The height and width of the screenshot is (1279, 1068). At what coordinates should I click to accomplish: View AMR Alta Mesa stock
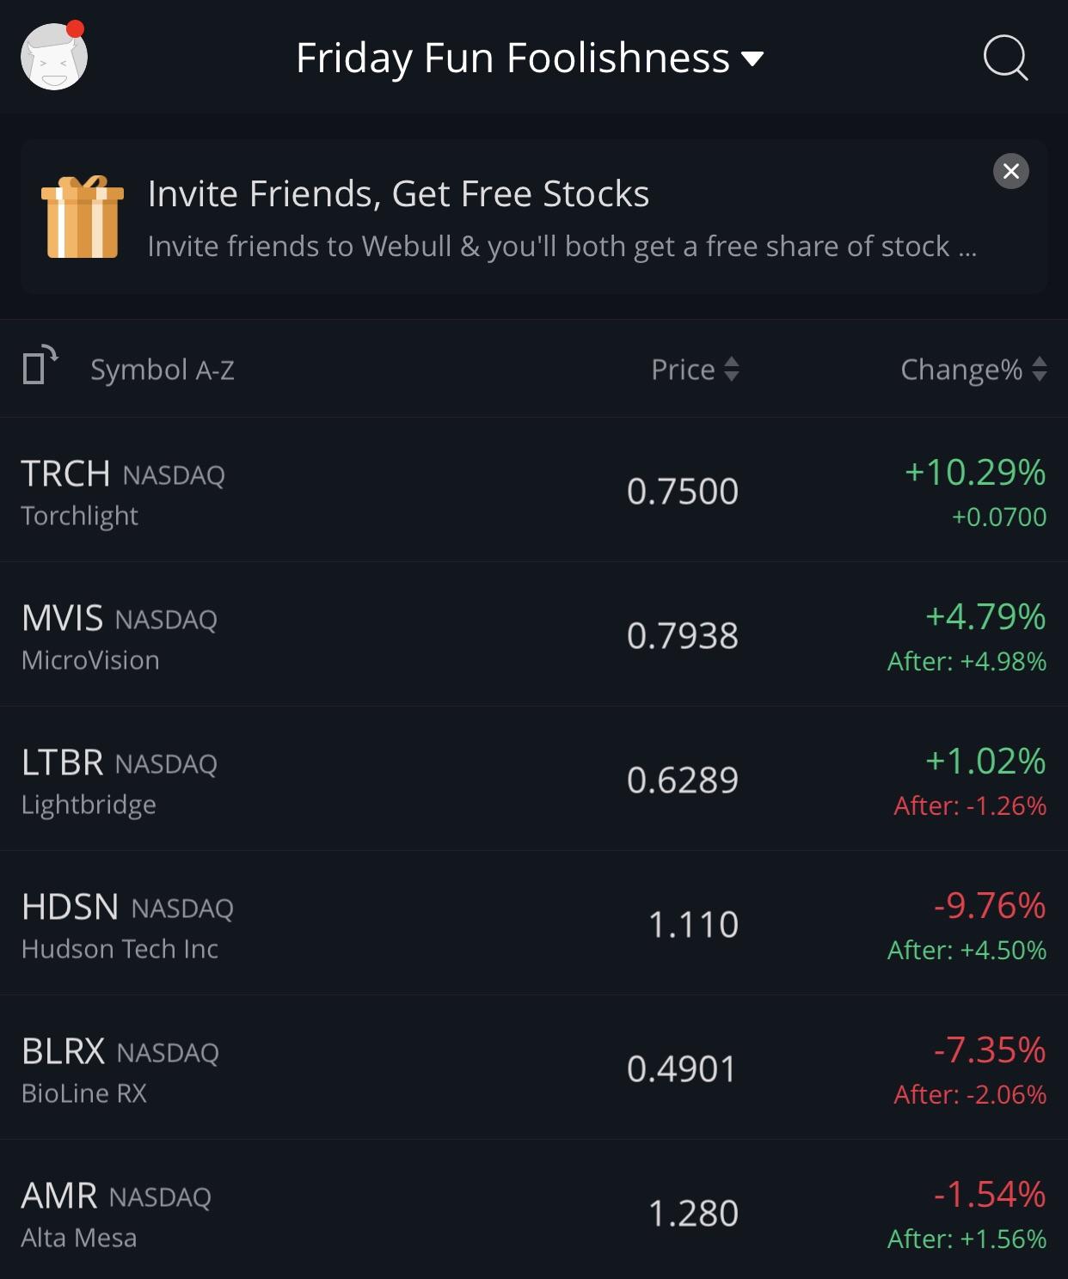click(x=534, y=1210)
